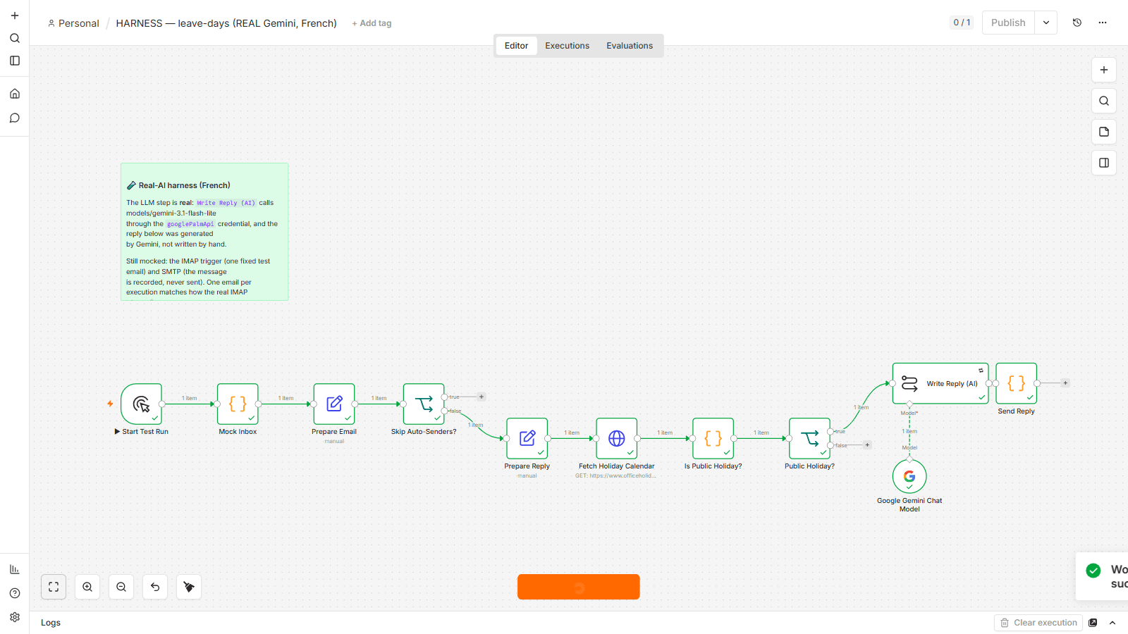1128x634 pixels.
Task: Open the Google Gemini Chat Model node
Action: (x=909, y=476)
